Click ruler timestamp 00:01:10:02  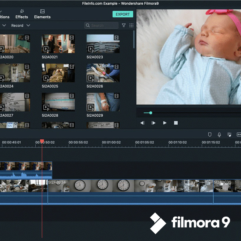(x=178, y=143)
